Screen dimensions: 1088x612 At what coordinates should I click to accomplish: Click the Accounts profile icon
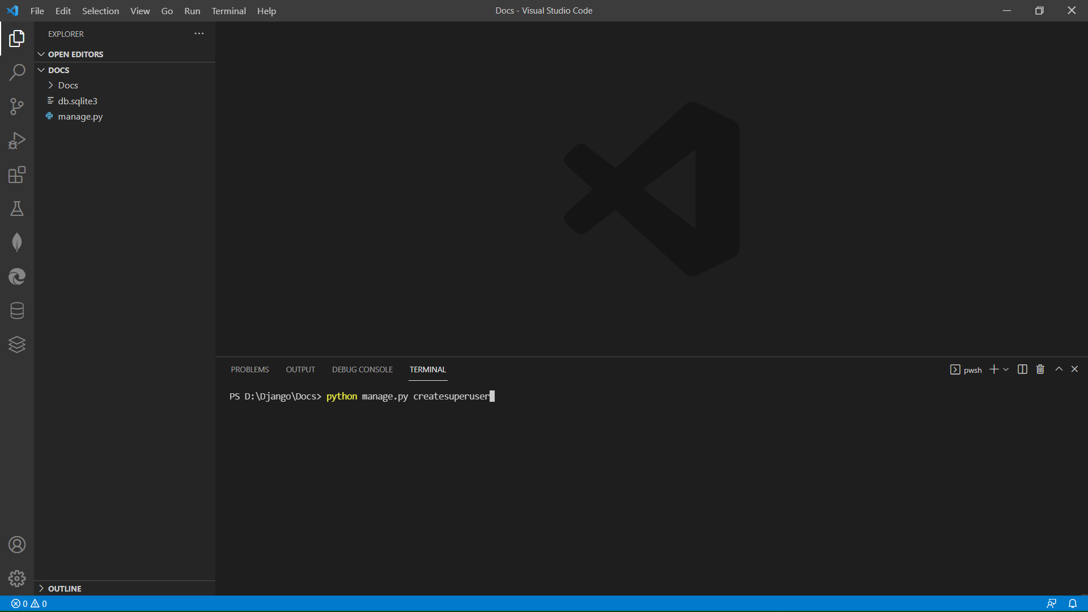pos(17,545)
